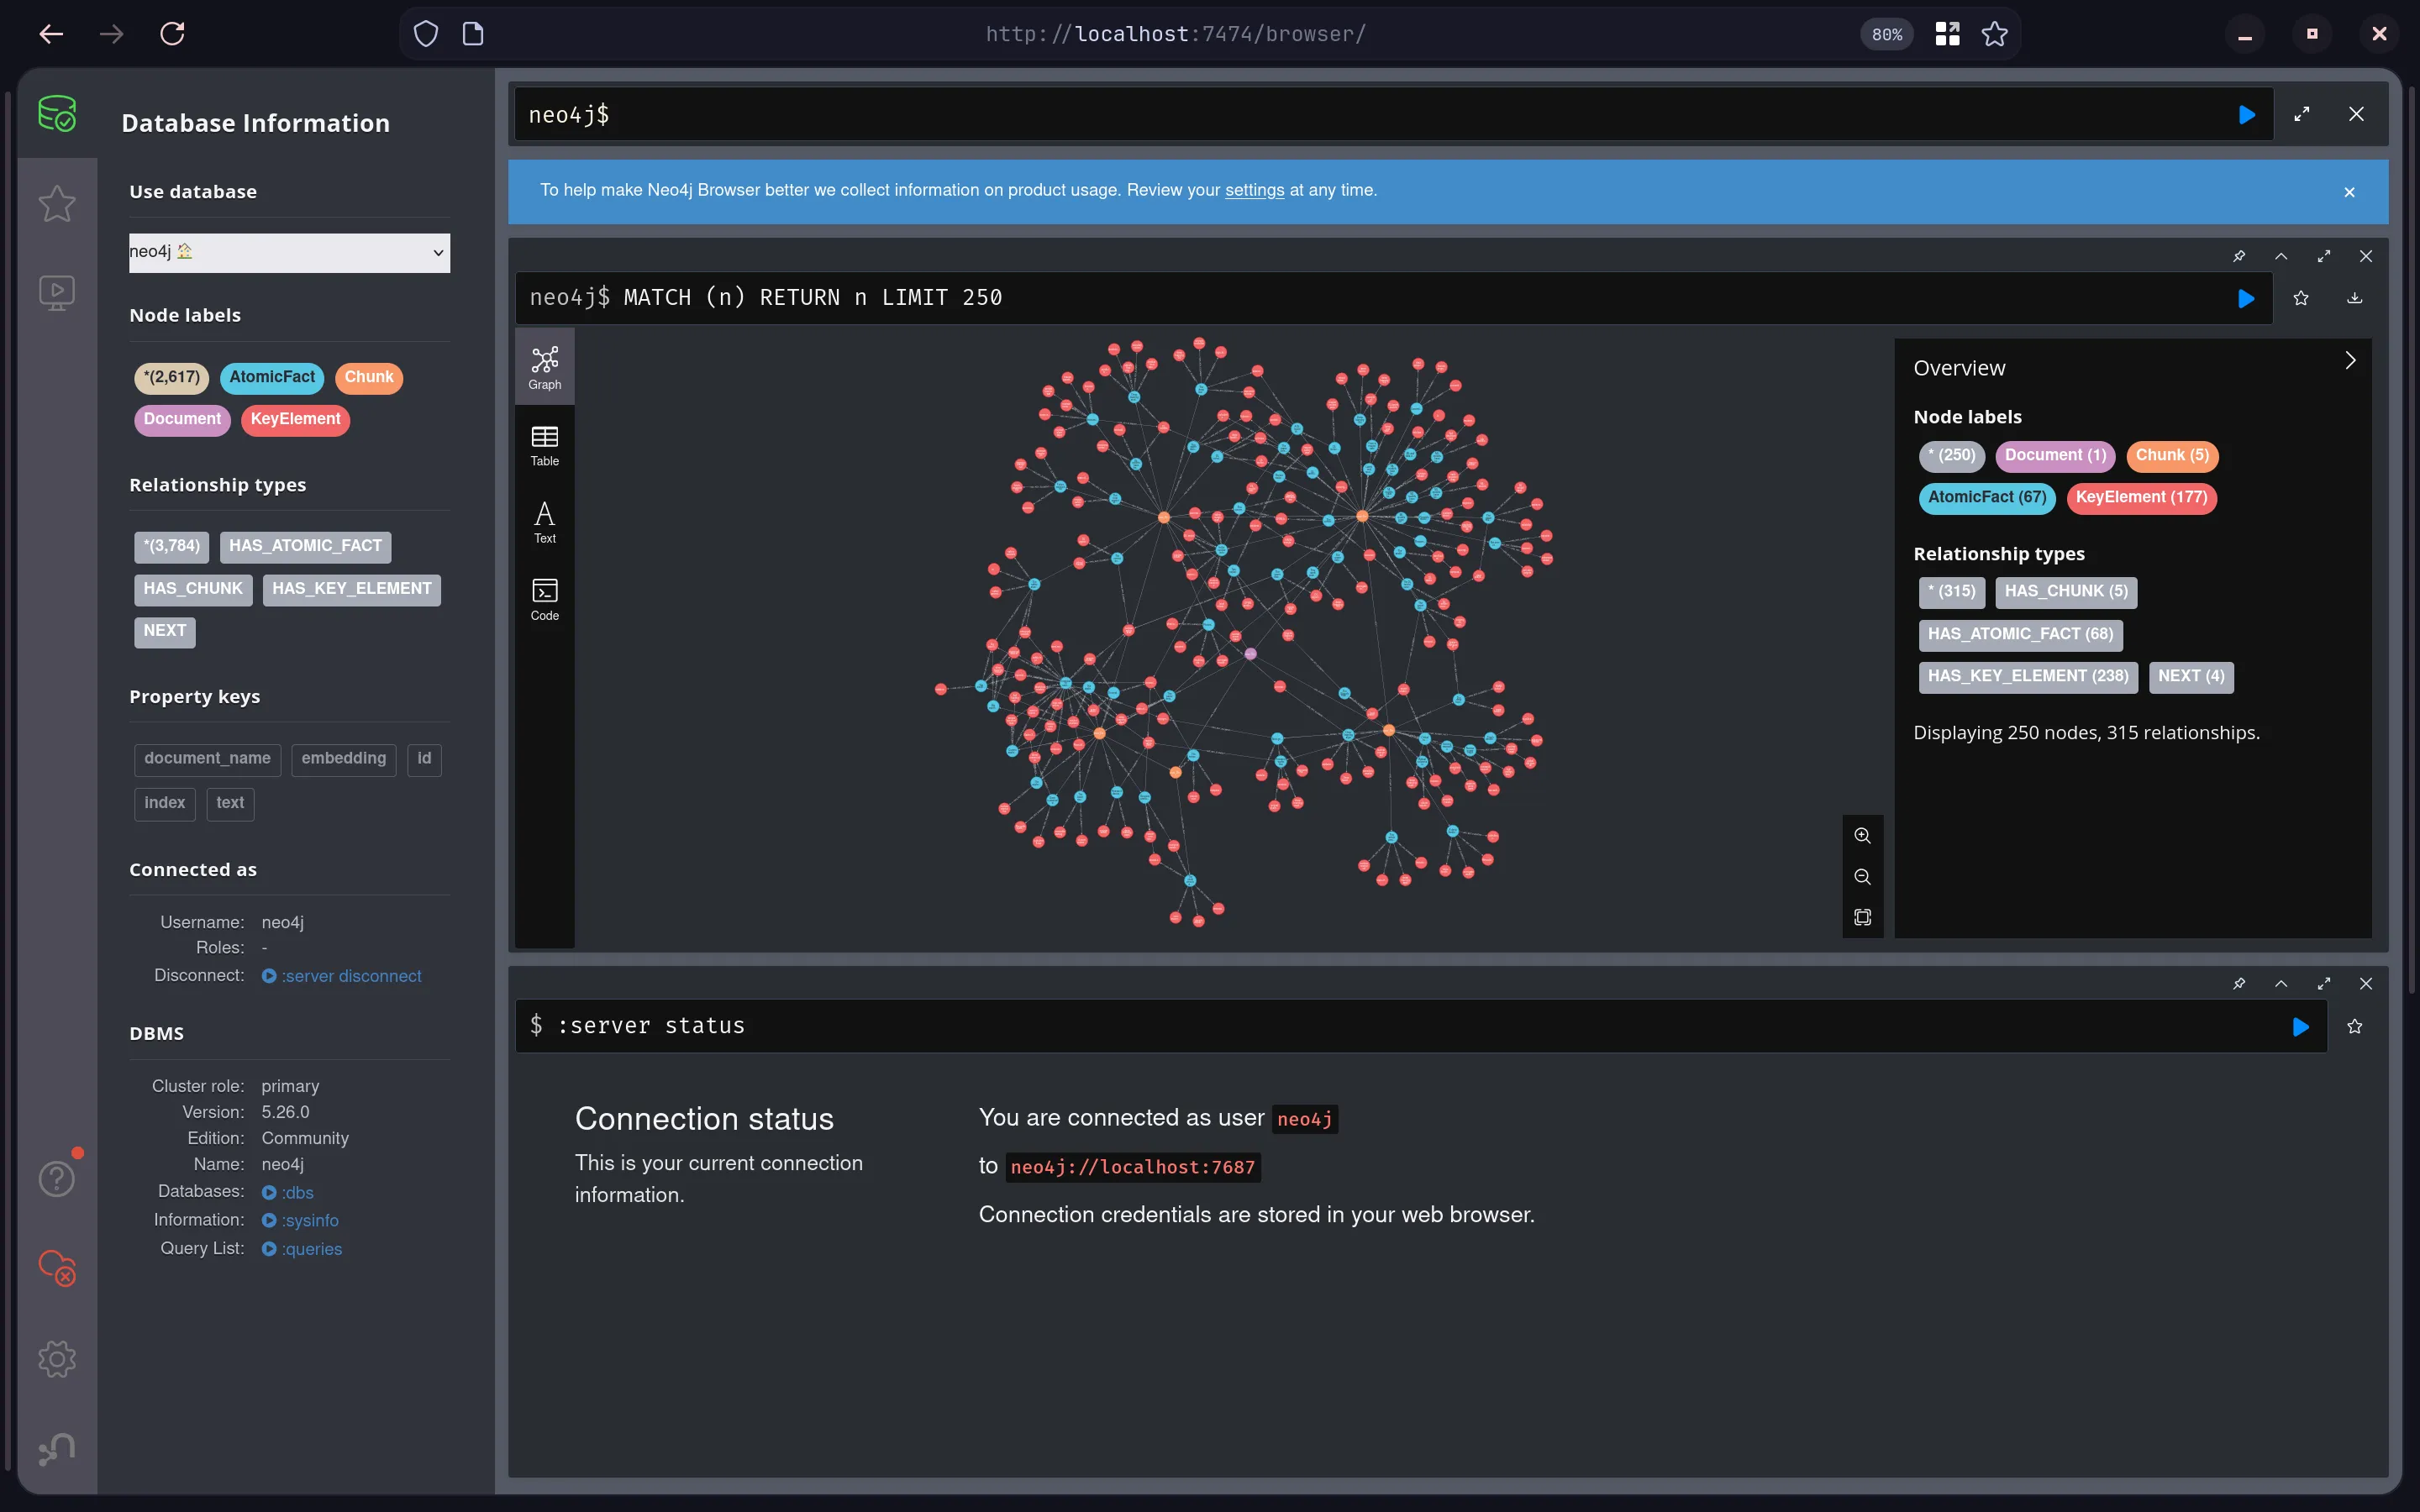Click the index property key
The image size is (2420, 1512).
164,803
